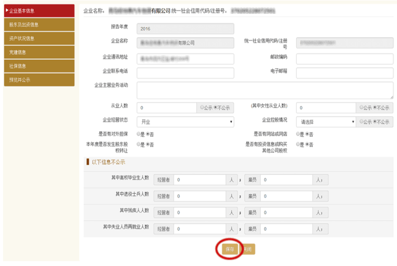Open the 企业控股情况 请选择 dropdown

(x=325, y=122)
